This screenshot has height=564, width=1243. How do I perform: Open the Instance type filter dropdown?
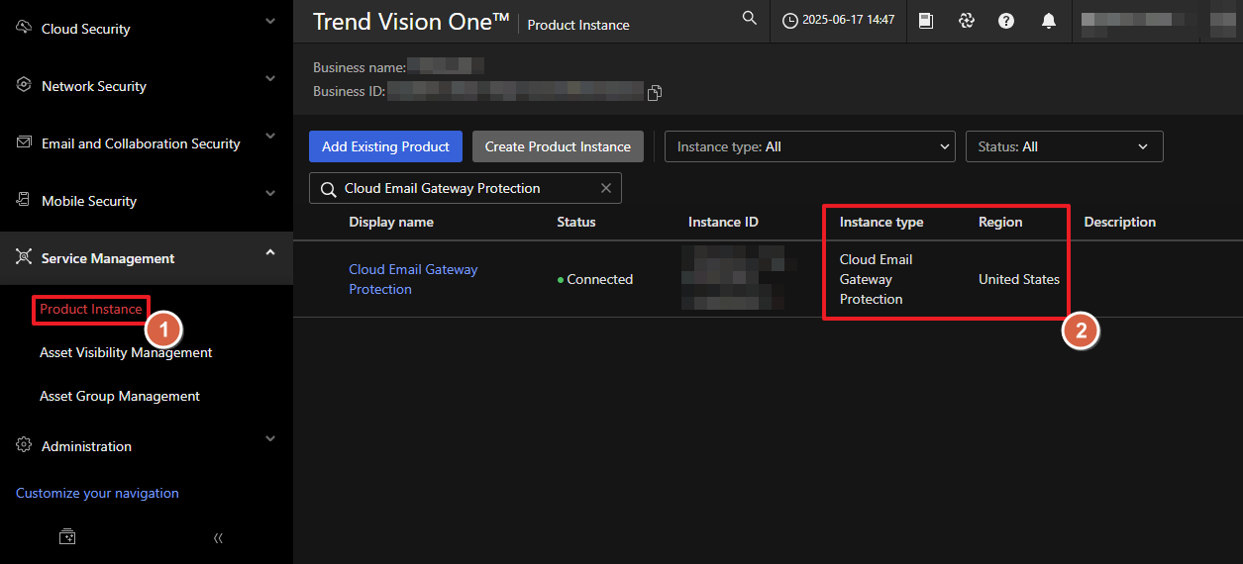click(809, 146)
